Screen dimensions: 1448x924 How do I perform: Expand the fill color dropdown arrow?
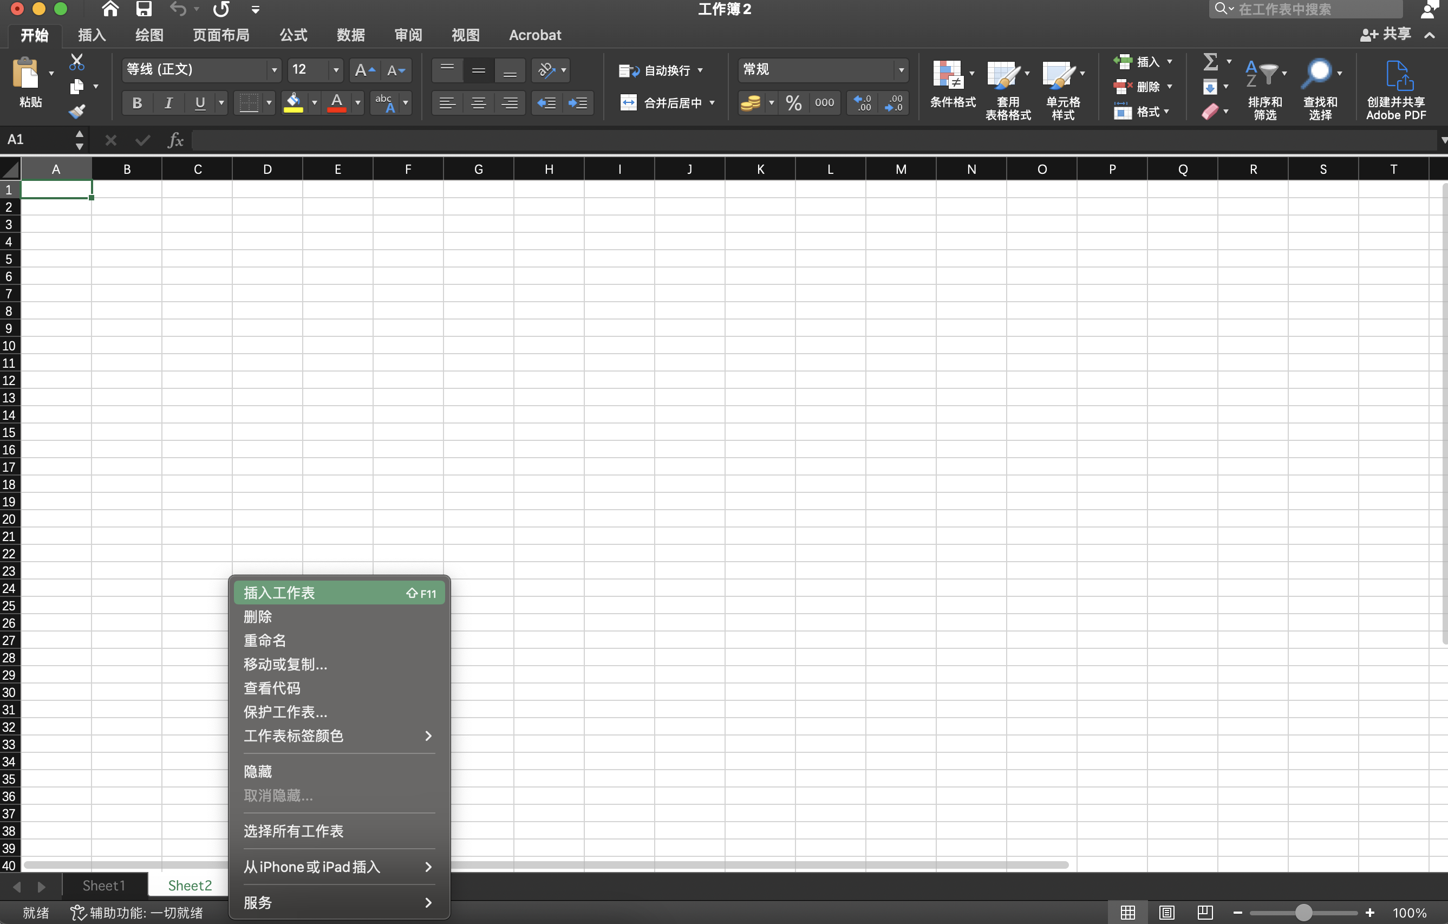point(314,102)
